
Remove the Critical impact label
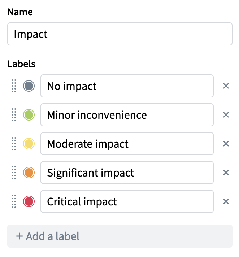click(226, 202)
